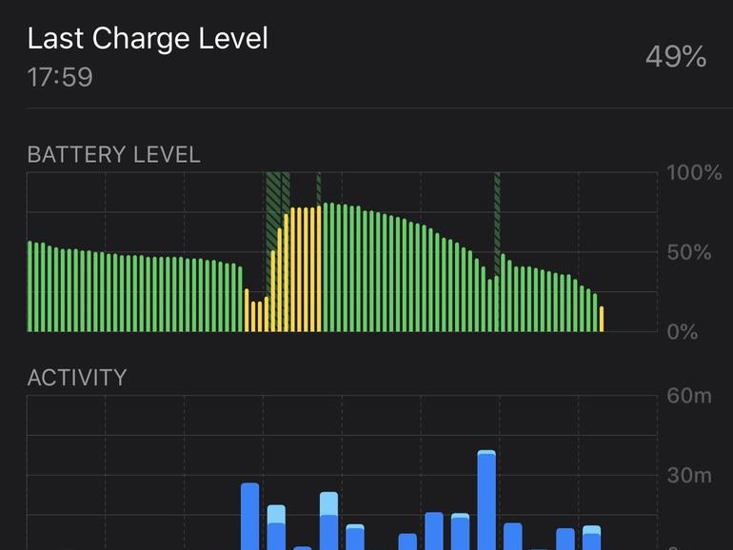The width and height of the screenshot is (733, 550).
Task: Tap the last hatched charging stripe in battery chart
Action: pyautogui.click(x=497, y=219)
